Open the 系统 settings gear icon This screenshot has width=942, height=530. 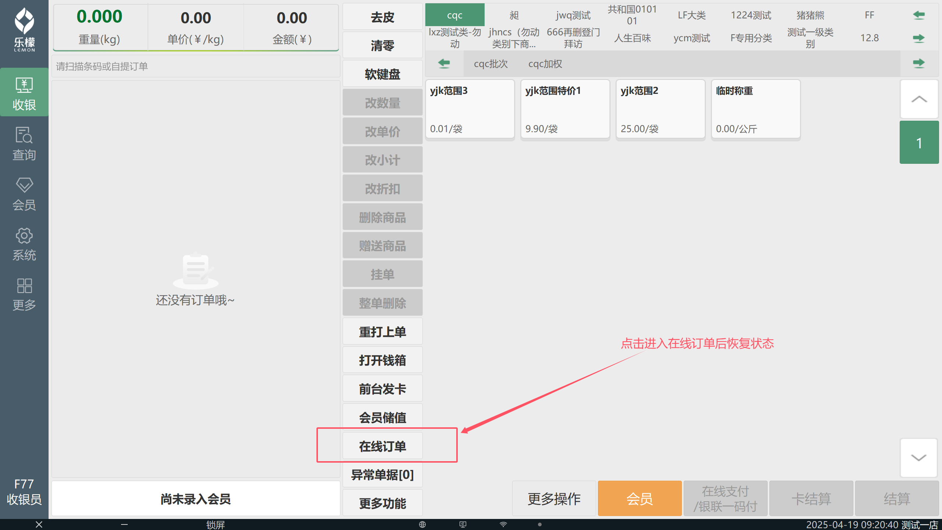click(24, 244)
